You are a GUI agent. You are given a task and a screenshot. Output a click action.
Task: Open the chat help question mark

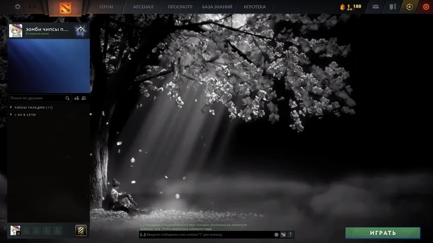[x=290, y=234]
